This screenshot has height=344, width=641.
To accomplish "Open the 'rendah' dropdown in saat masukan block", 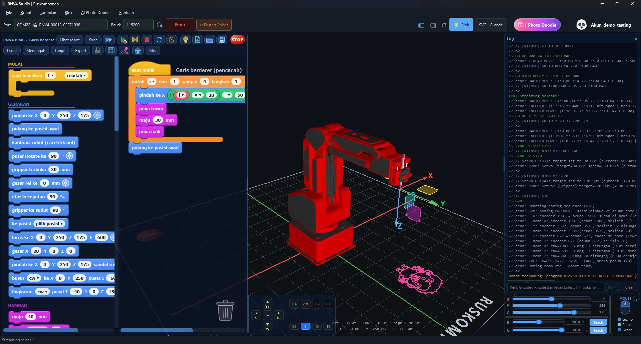I will [76, 76].
